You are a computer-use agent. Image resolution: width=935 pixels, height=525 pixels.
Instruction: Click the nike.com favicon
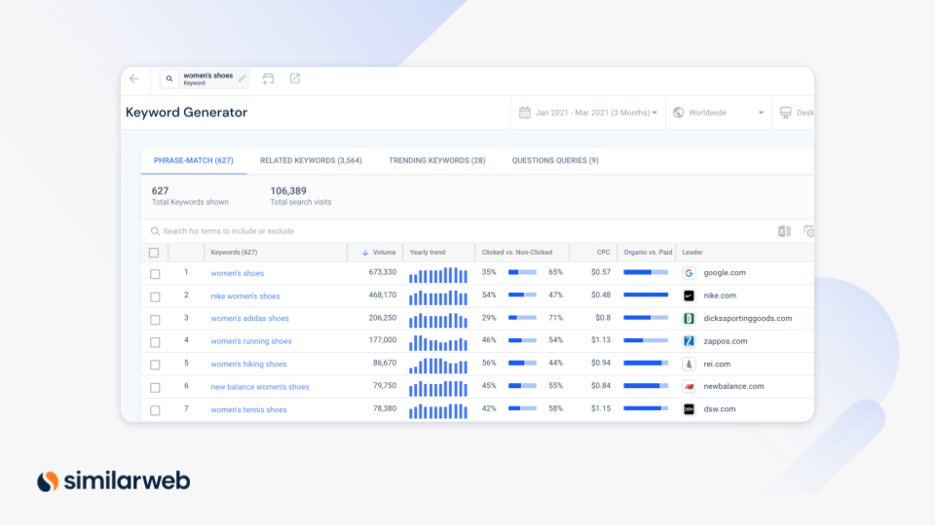pos(689,296)
